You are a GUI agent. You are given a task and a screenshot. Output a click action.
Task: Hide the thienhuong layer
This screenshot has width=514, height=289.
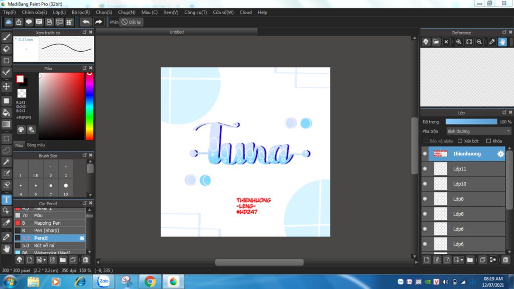(425, 154)
